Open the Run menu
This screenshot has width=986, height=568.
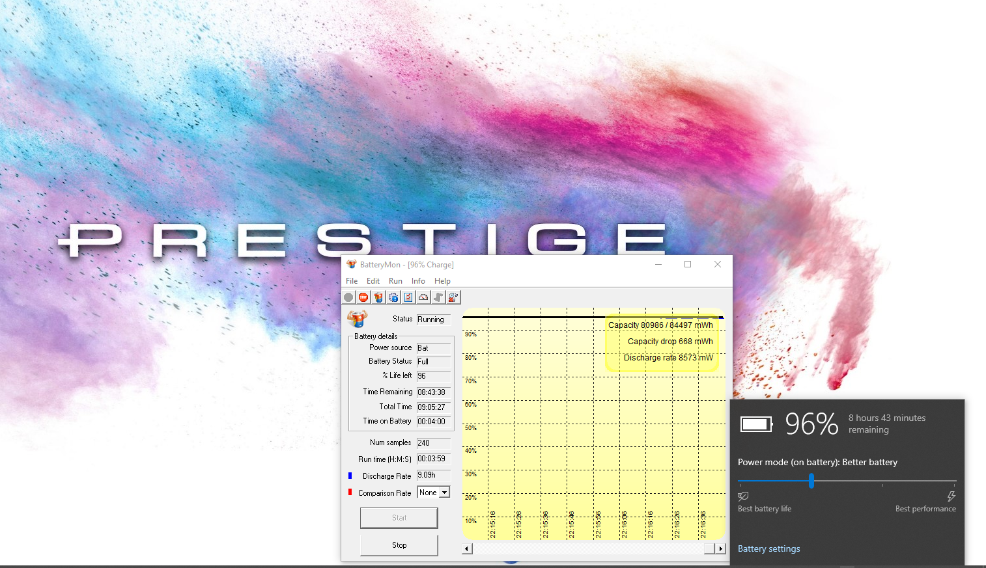tap(395, 281)
